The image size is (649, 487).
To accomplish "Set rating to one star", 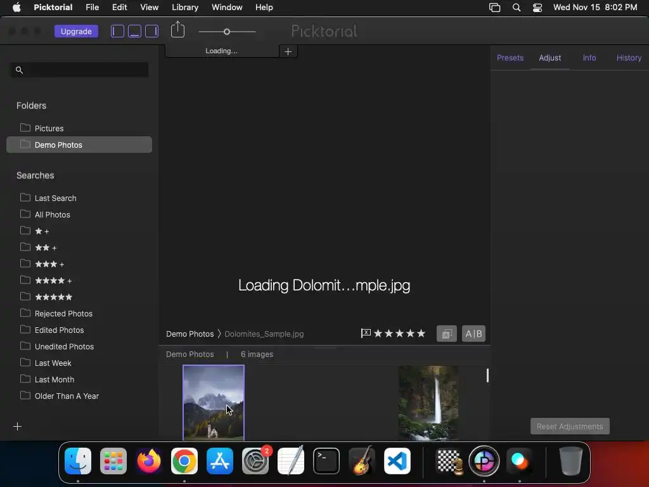I will point(378,334).
